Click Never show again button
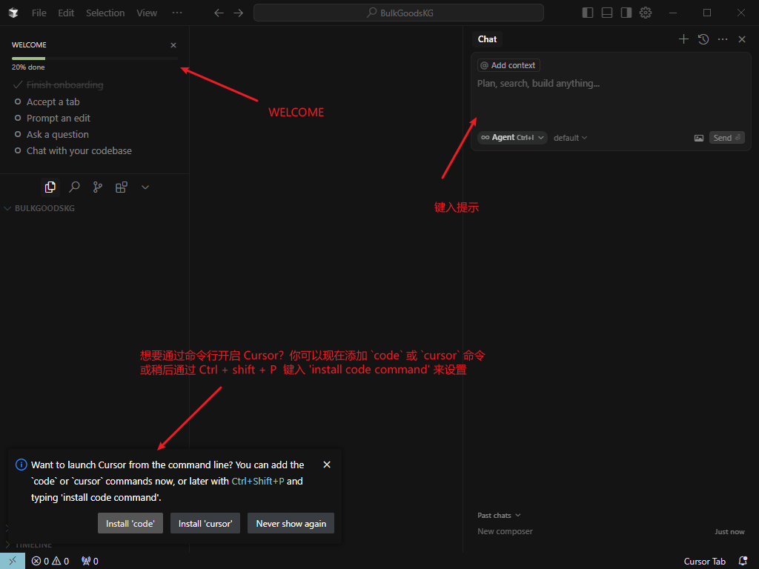This screenshot has width=759, height=569. (291, 523)
